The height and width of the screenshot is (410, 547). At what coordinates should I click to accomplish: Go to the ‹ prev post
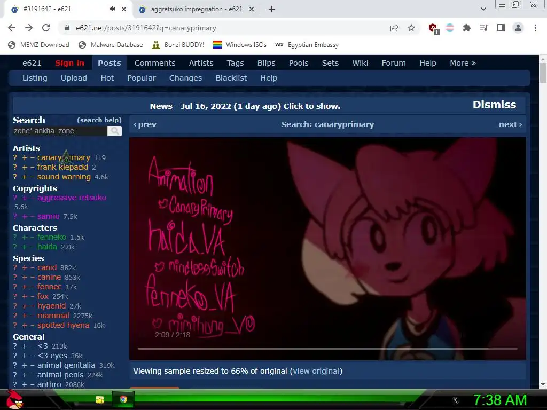145,124
